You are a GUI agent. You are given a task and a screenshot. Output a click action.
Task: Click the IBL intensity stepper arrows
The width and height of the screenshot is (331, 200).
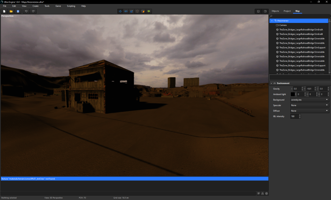(300, 116)
